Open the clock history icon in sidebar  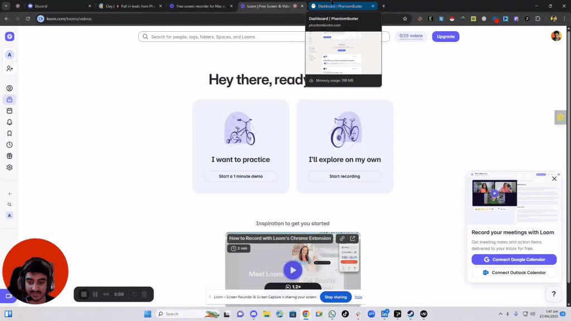[9, 145]
